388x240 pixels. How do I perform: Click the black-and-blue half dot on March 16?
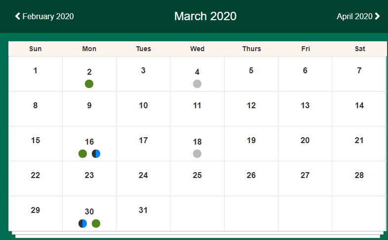tap(96, 153)
